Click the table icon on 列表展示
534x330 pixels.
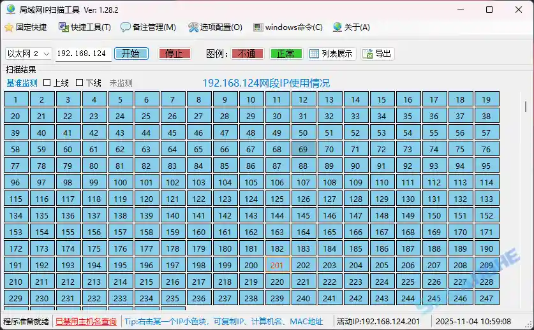coord(314,54)
